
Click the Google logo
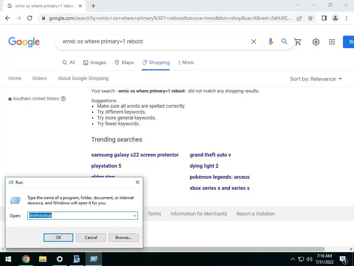click(24, 42)
